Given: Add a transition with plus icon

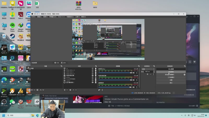Looking at the screenshot, I should point(147,74).
